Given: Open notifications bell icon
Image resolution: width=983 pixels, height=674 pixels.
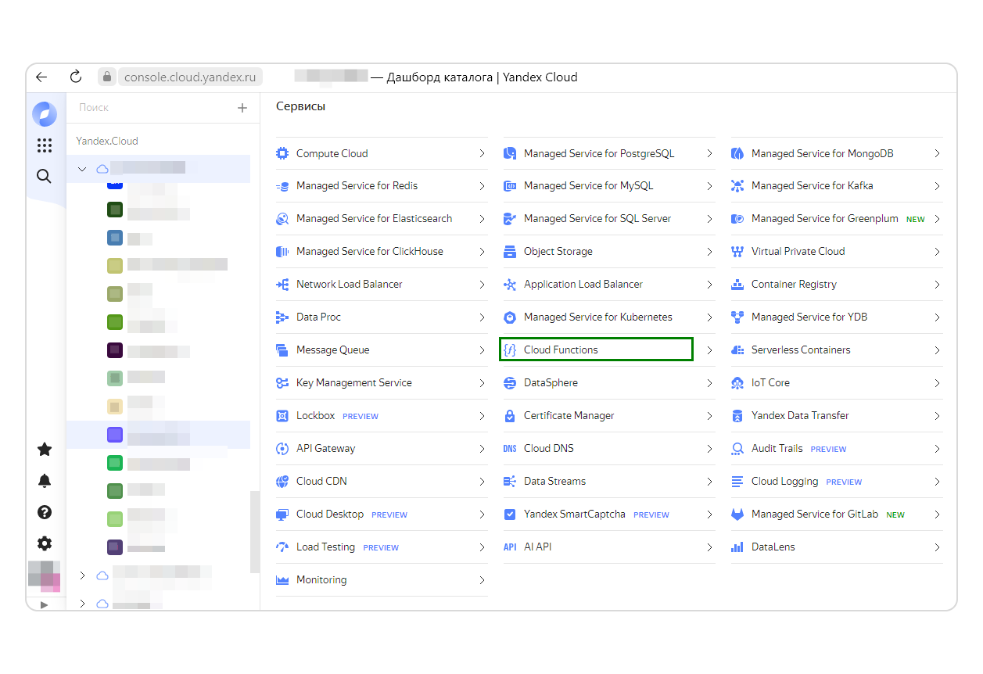Looking at the screenshot, I should tap(45, 481).
